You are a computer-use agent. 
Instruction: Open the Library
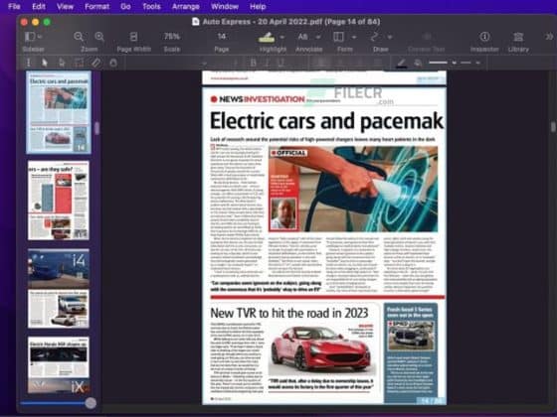click(518, 37)
